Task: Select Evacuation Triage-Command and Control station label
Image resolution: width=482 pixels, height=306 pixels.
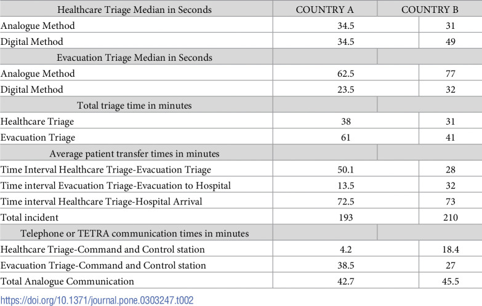Action: click(x=103, y=265)
